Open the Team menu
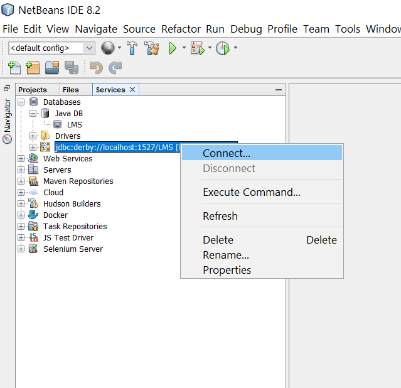 coord(316,29)
